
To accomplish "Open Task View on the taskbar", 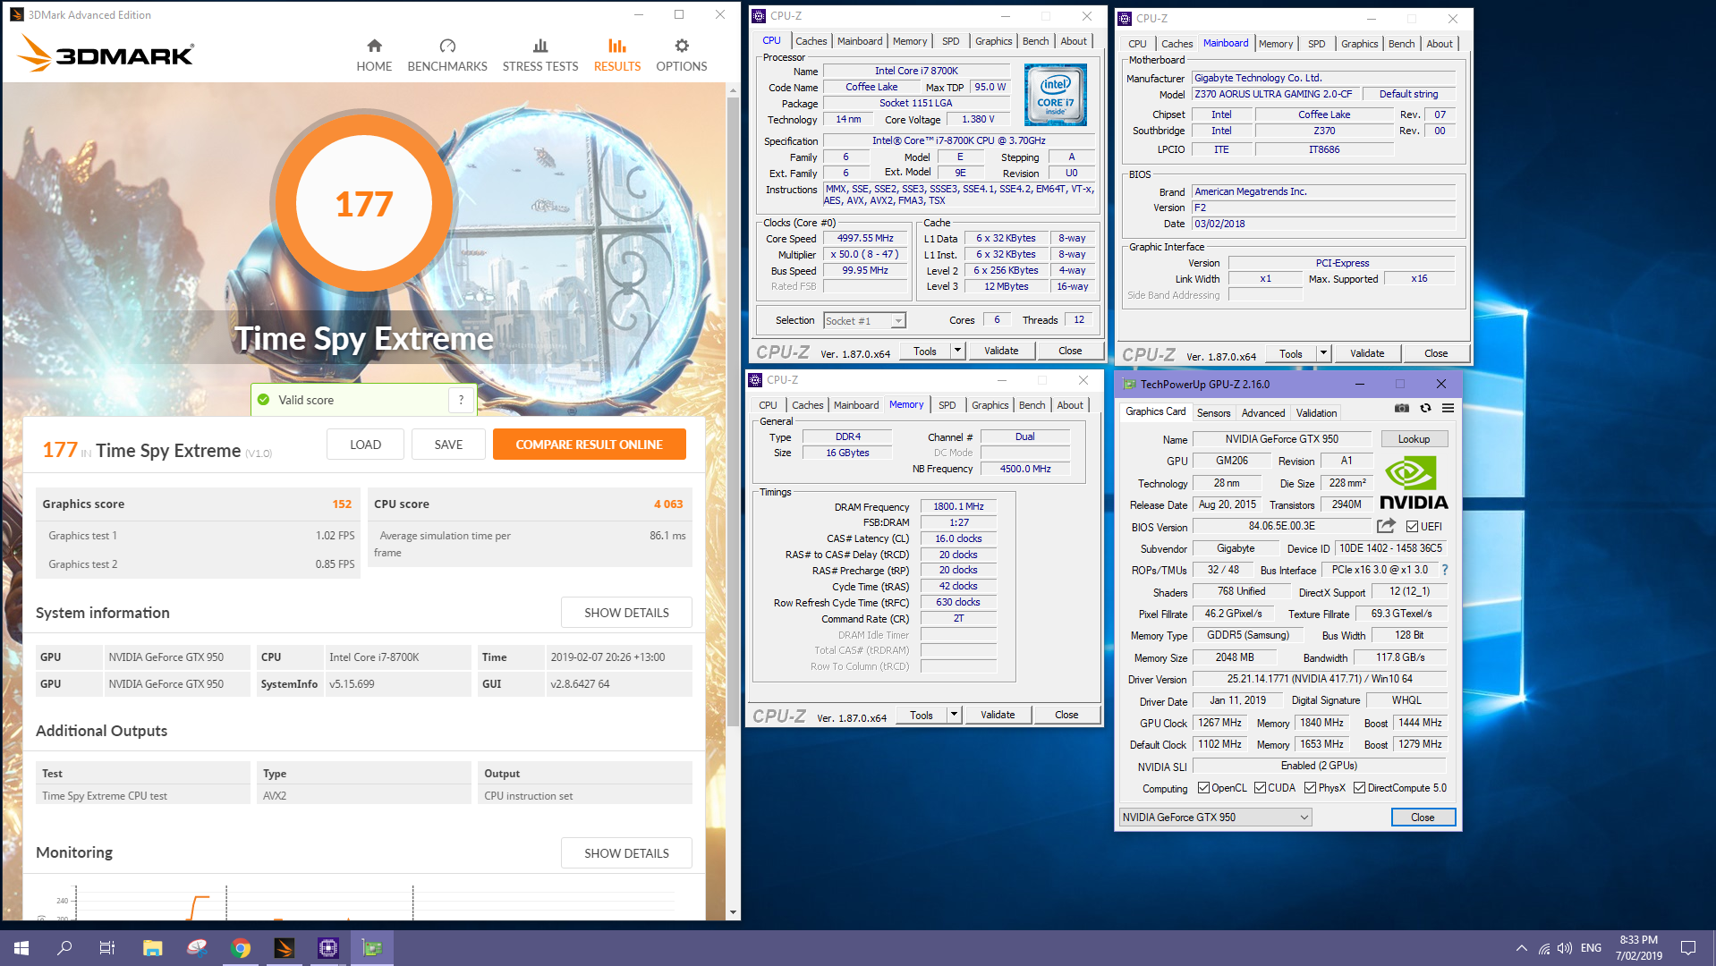I will coord(107,948).
